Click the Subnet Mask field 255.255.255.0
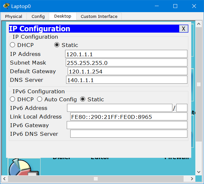Screen dimensions: 204x184 pos(126,63)
